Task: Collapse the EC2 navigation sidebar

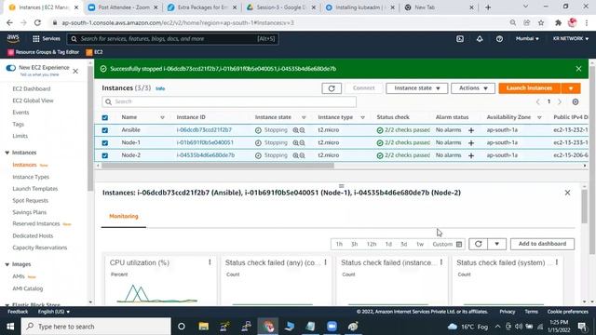Action: point(75,71)
